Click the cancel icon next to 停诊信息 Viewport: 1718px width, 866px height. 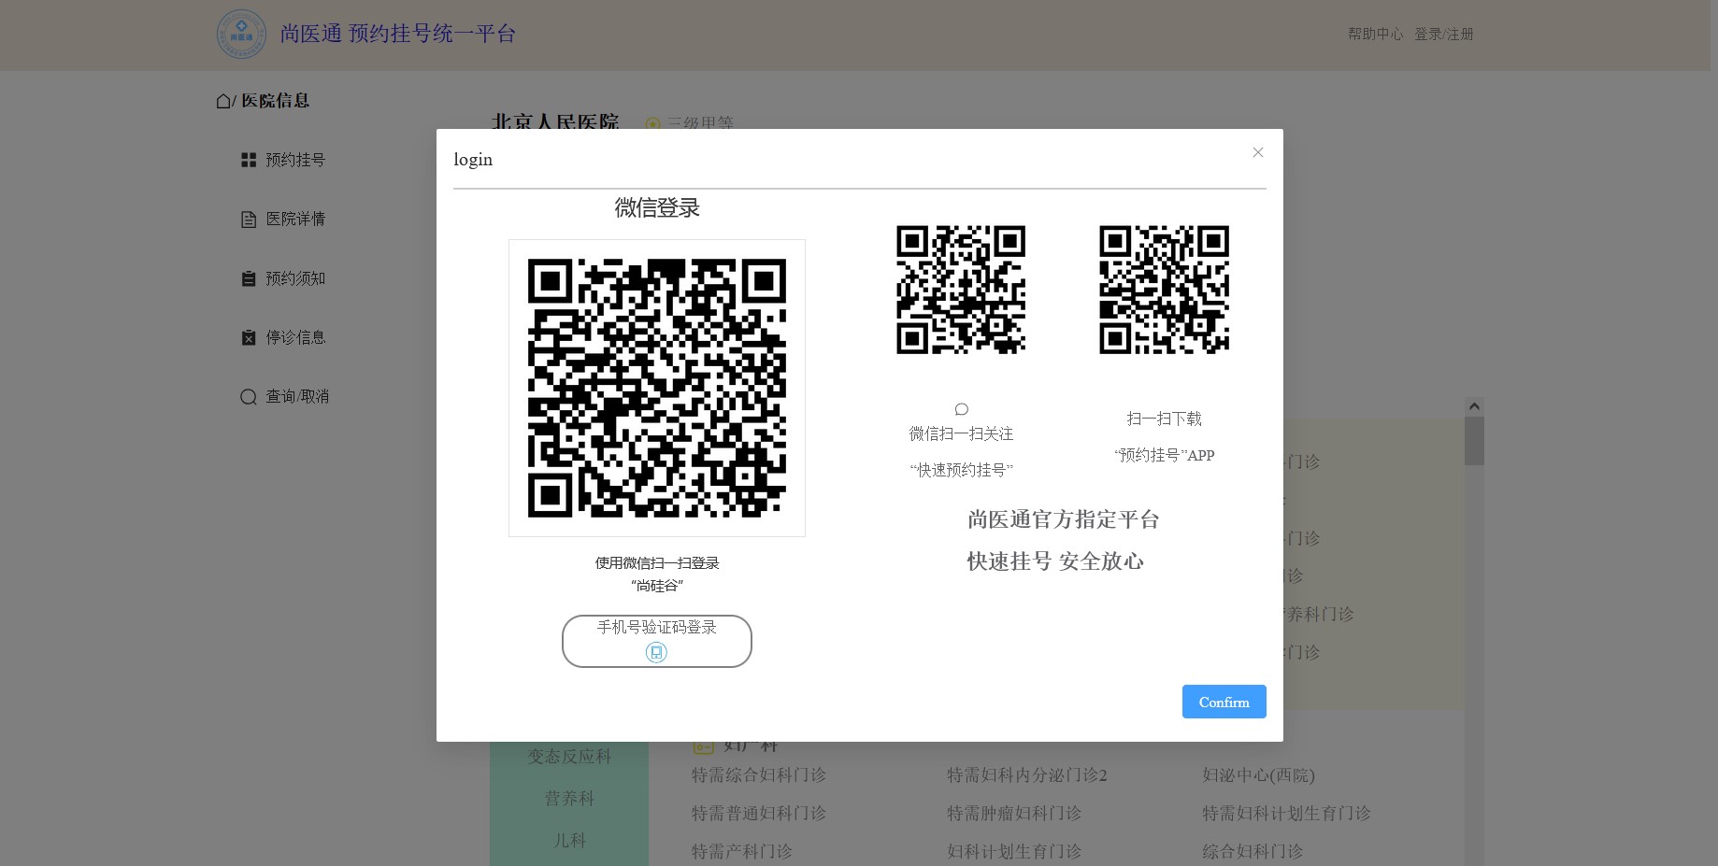249,337
